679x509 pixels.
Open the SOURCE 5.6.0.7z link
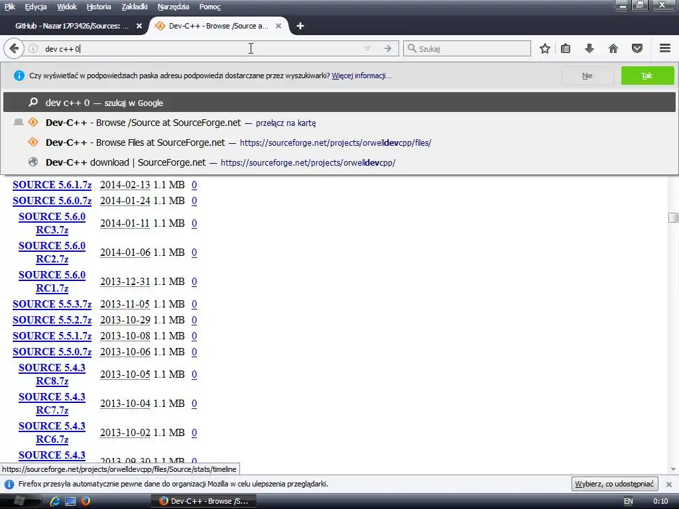[52, 201]
